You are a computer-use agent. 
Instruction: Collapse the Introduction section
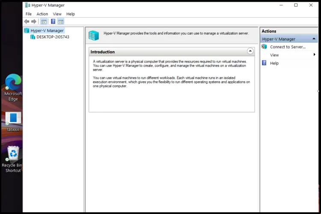coord(250,51)
